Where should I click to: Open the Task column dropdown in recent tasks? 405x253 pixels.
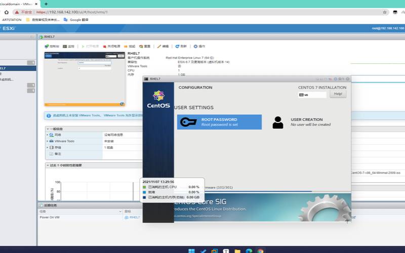pos(120,212)
